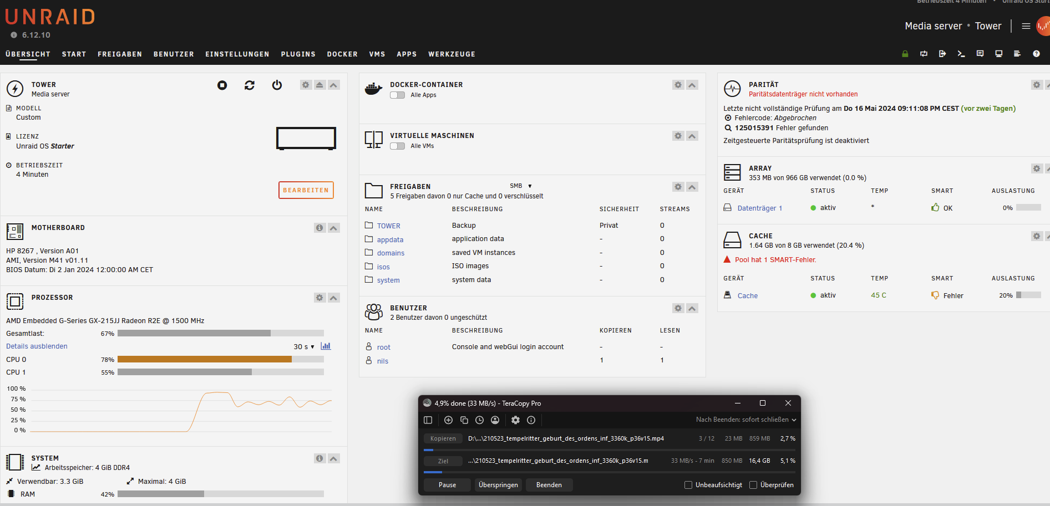Screen dimensions: 1050x506
Task: Click Beenden in TeraCopy
Action: (x=549, y=485)
